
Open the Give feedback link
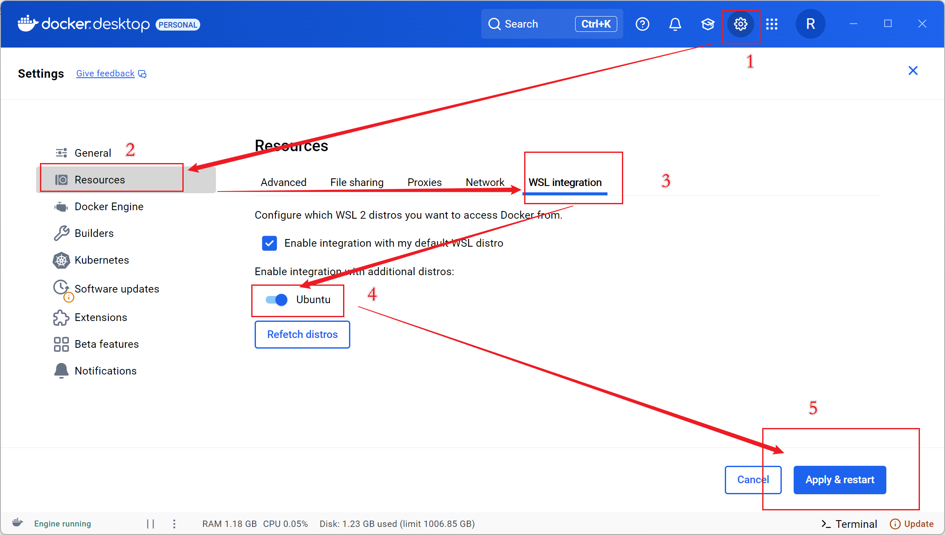coord(105,73)
